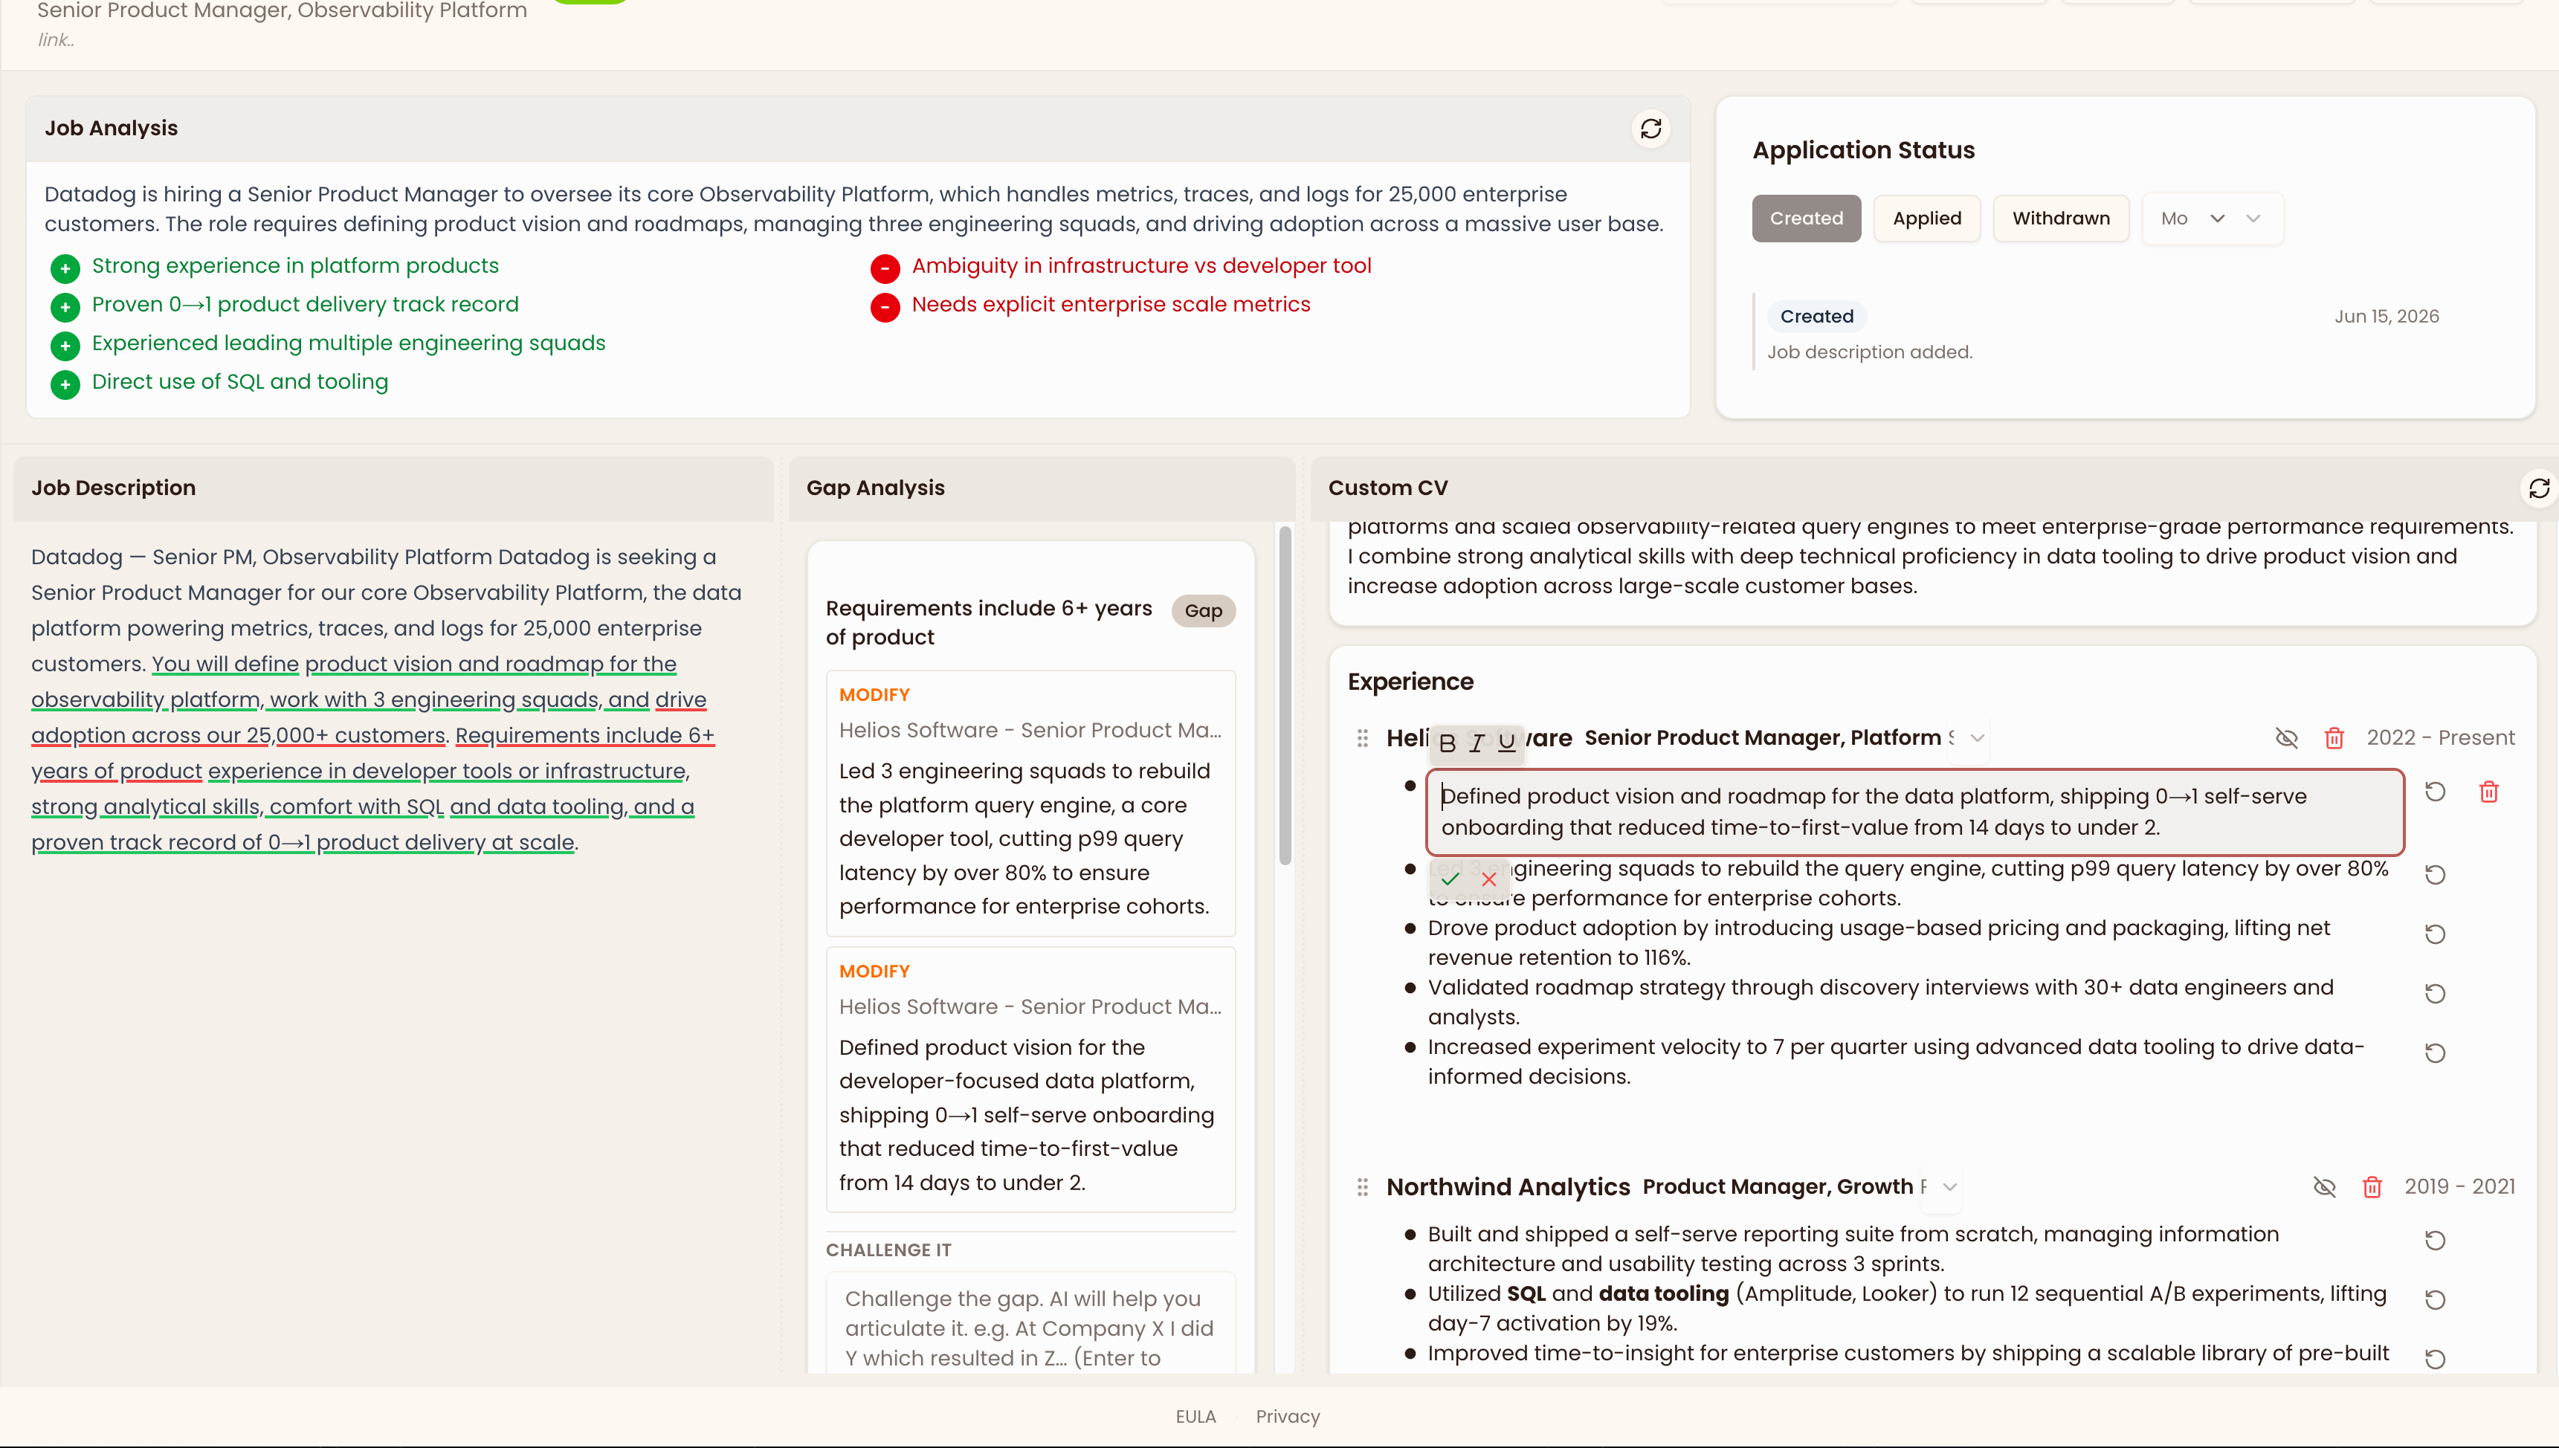This screenshot has width=2559, height=1448.
Task: Click the '2019 - 2021' date range
Action: point(2459,1186)
